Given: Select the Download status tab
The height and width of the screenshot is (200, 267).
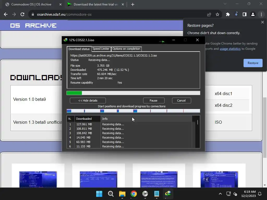Looking at the screenshot, I should [x=79, y=49].
